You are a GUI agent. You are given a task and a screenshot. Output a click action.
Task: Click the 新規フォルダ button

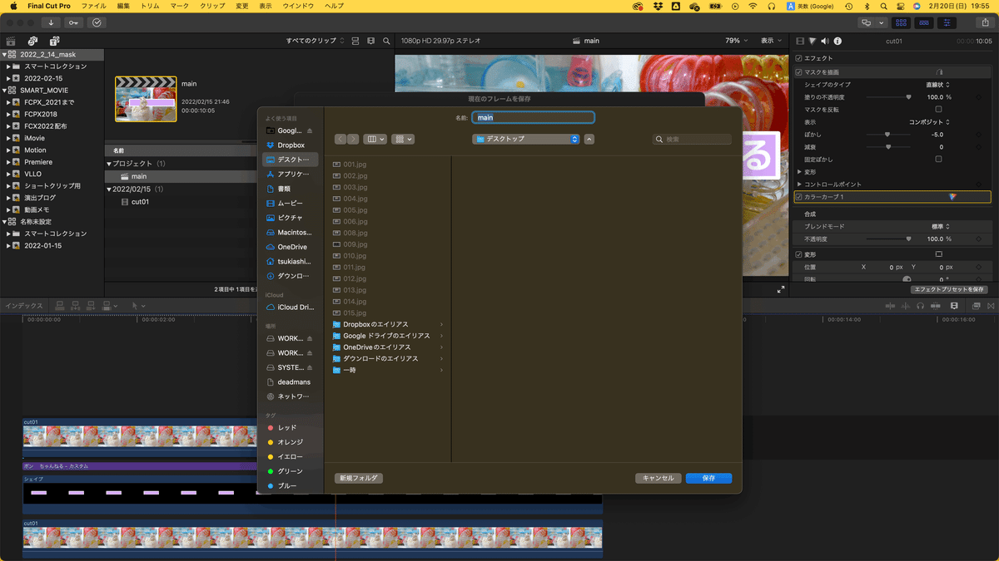[358, 478]
